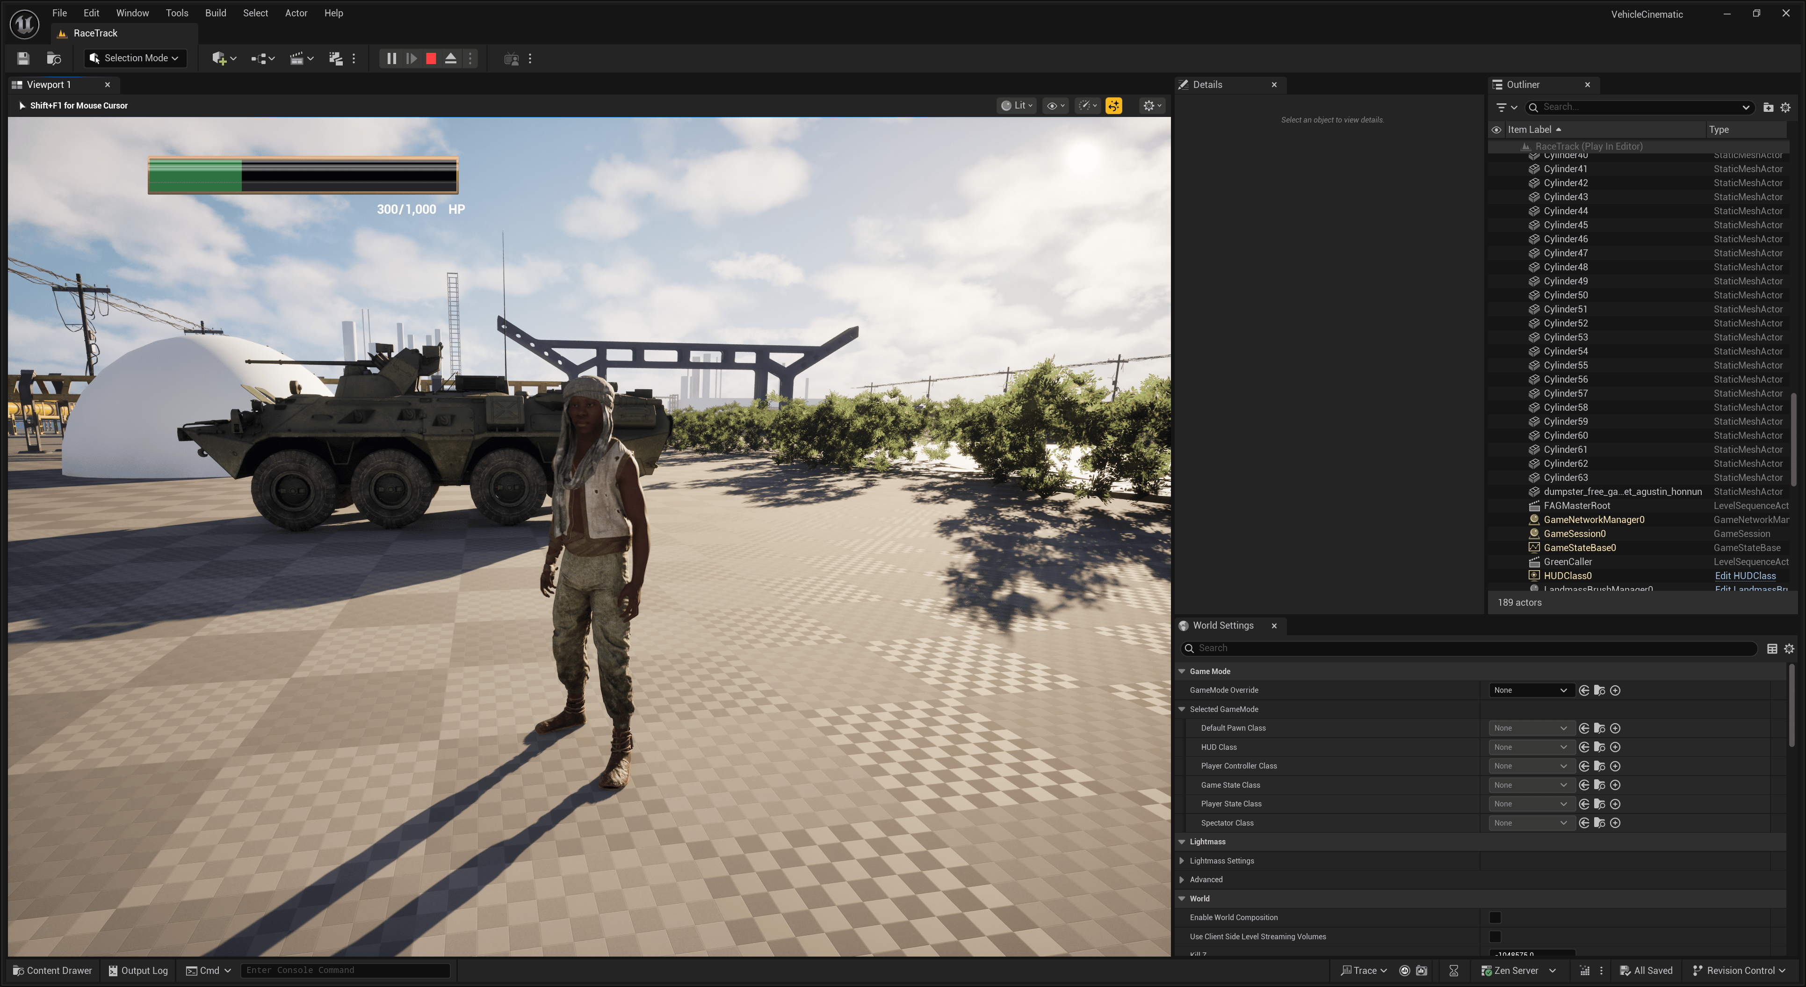This screenshot has width=1806, height=987.
Task: Click the Edit HUDClass link
Action: 1745,576
